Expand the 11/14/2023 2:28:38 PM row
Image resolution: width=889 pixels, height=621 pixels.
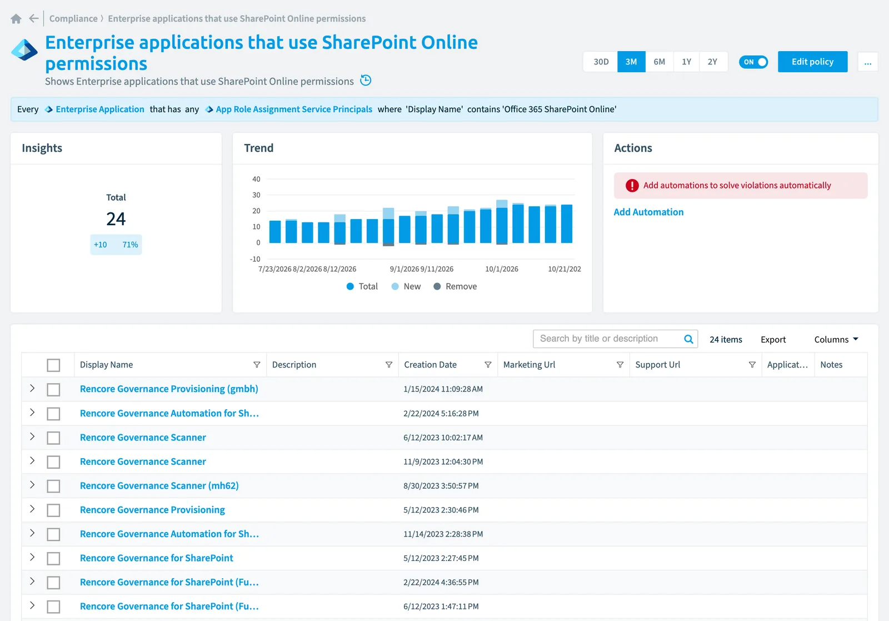tap(32, 533)
